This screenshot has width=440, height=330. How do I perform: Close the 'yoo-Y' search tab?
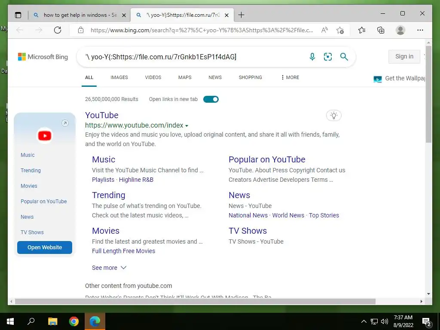(x=227, y=15)
